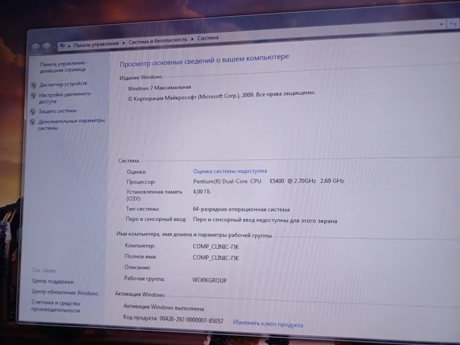Image resolution: width=460 pixels, height=345 pixels.
Task: Click the Forward navigation arrow button
Action: tap(47, 47)
